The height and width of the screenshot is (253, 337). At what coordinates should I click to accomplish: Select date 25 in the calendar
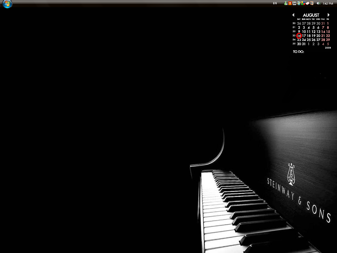tap(309, 40)
